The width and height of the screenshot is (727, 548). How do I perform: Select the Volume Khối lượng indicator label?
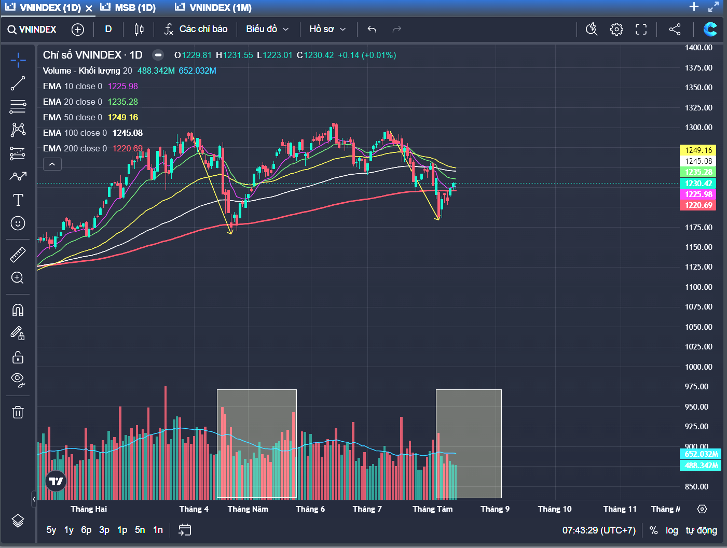click(x=87, y=71)
